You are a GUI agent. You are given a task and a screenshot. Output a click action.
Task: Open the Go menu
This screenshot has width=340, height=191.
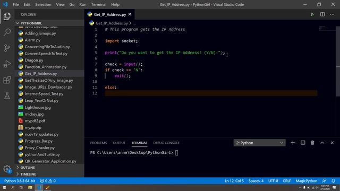pos(72,4)
